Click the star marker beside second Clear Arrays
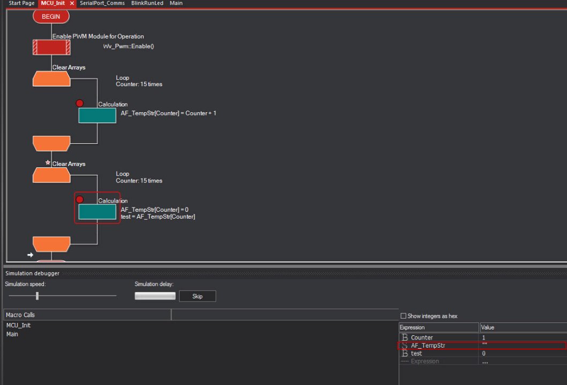The height and width of the screenshot is (385, 567). 48,163
